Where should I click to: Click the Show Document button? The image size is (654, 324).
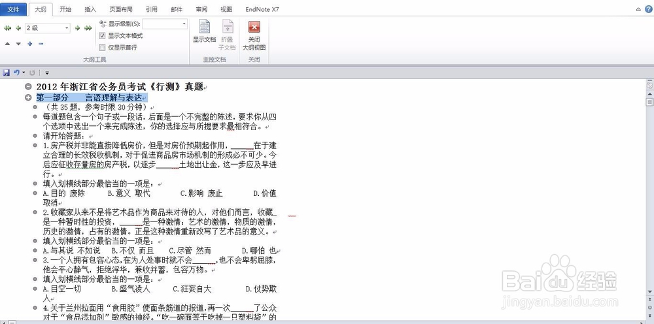(x=204, y=31)
